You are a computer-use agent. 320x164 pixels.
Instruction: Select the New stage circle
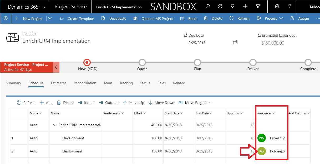click(87, 62)
